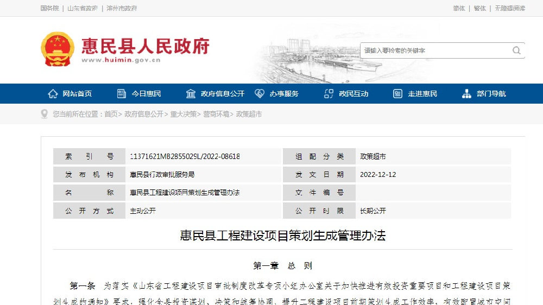Click the building icon beside 政府信息公开
The height and width of the screenshot is (305, 543).
click(x=191, y=93)
